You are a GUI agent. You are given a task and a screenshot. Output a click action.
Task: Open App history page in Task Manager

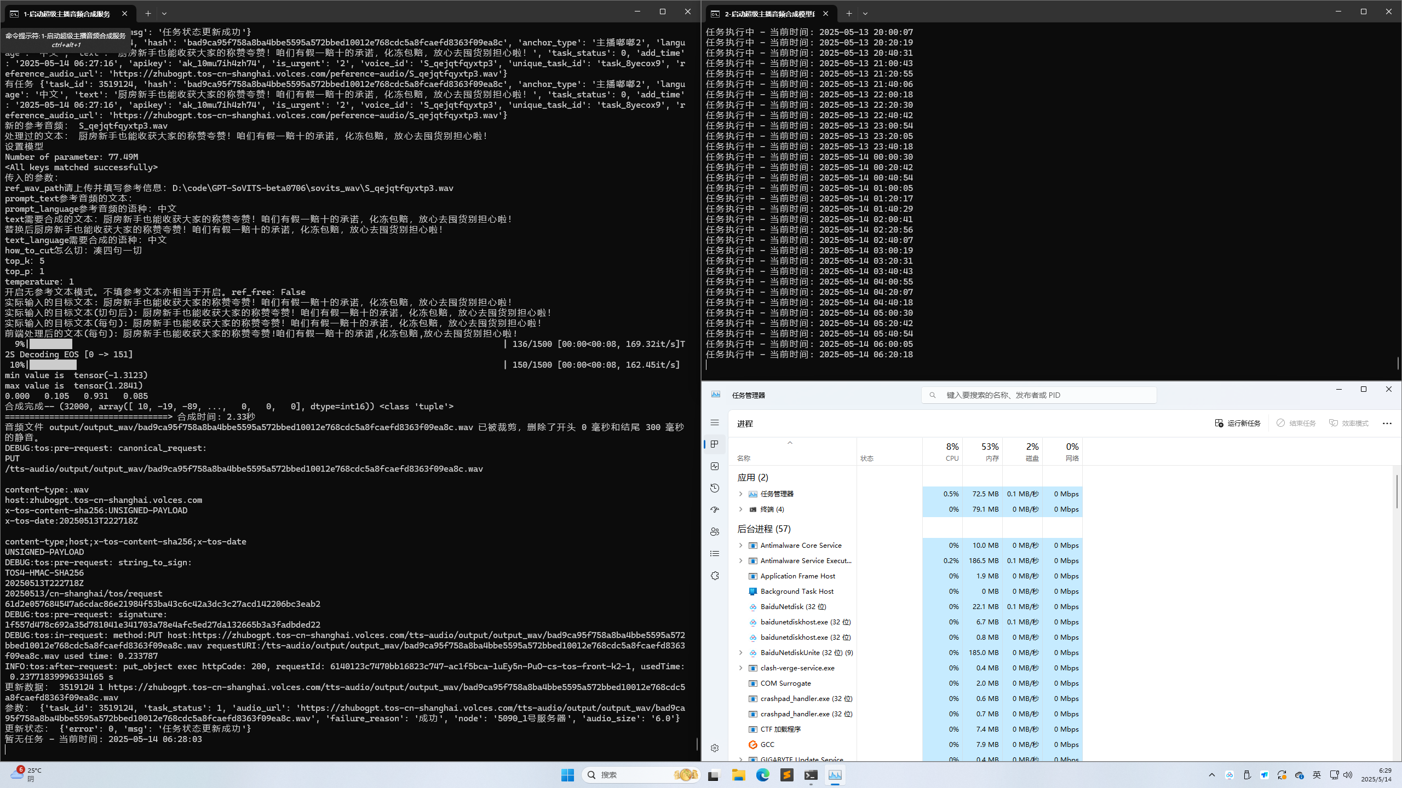coord(715,488)
